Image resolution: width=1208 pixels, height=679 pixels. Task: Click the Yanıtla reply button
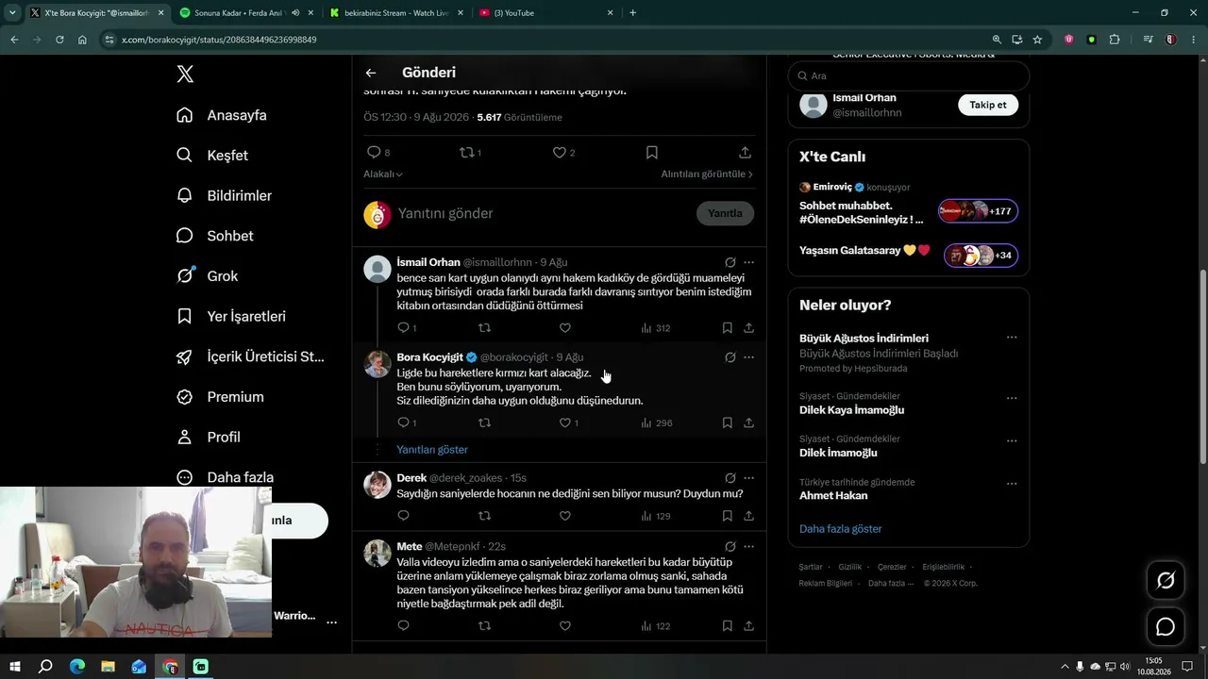tap(725, 213)
